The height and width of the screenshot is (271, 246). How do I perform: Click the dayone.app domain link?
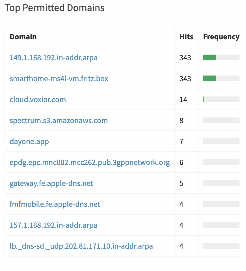tap(29, 141)
